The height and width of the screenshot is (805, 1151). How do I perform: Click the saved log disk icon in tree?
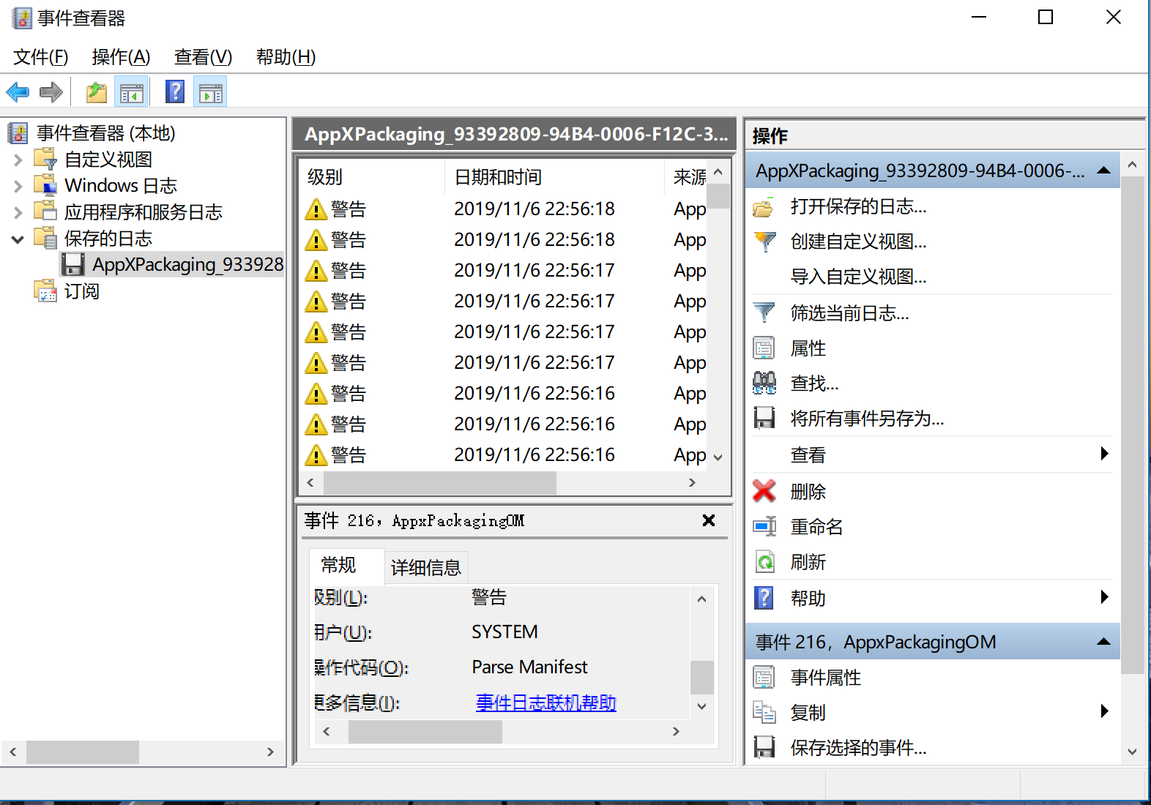point(73,264)
